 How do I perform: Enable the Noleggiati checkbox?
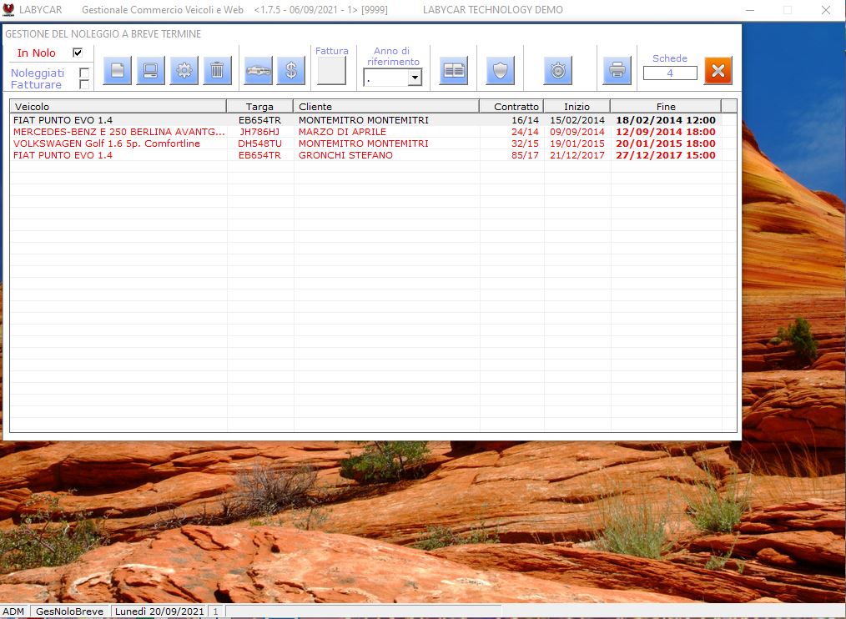(x=84, y=73)
